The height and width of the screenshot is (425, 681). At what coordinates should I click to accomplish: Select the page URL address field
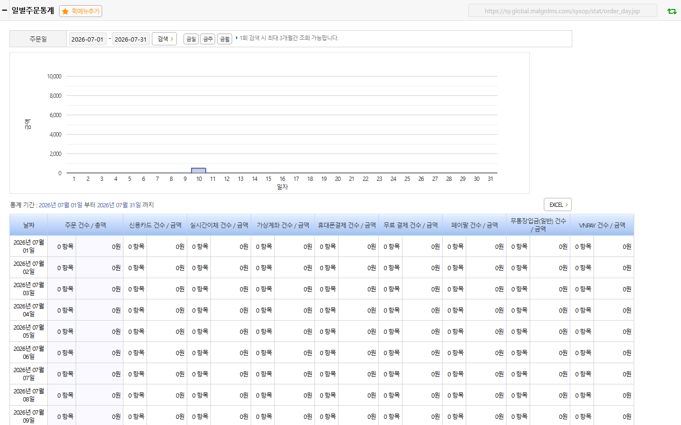click(562, 11)
